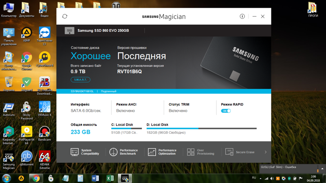
Task: Open the volume icon in system tray
Action: pyautogui.click(x=272, y=179)
